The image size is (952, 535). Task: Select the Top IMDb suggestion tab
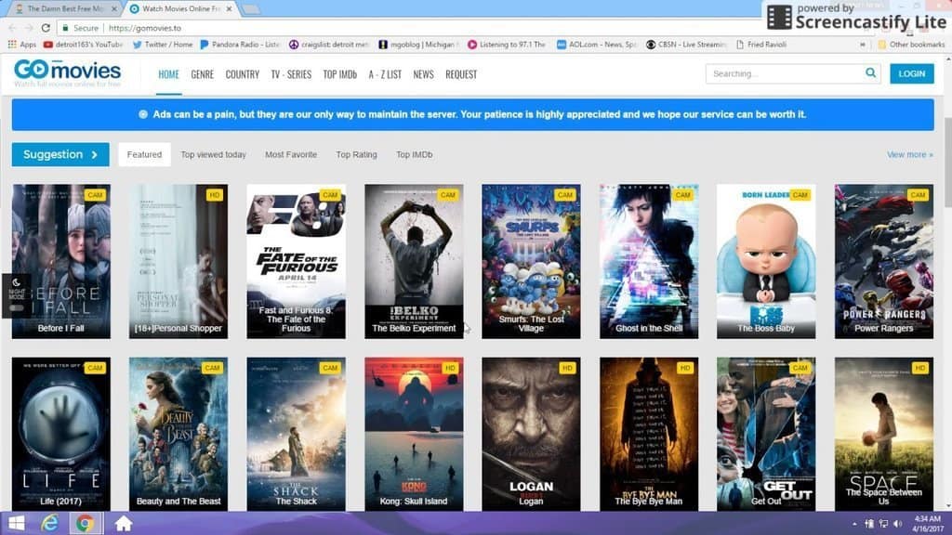pos(414,155)
